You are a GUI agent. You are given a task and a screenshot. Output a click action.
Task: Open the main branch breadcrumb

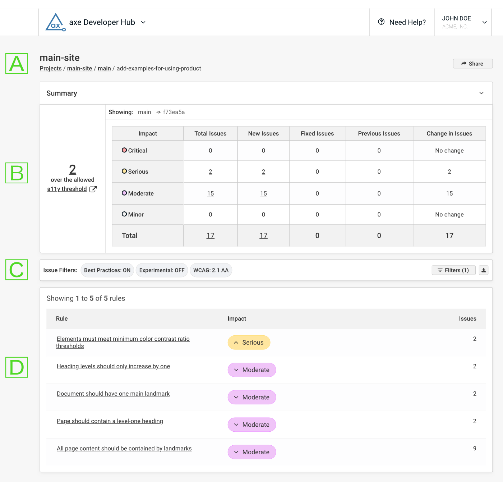point(104,68)
